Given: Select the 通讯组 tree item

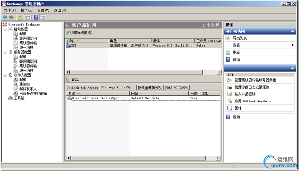Looking at the screenshot, I should pos(24,84).
